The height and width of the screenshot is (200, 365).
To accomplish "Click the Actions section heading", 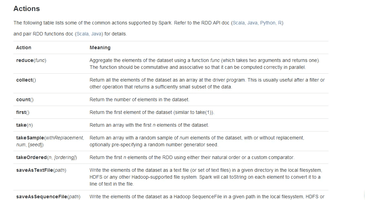I will [x=27, y=9].
